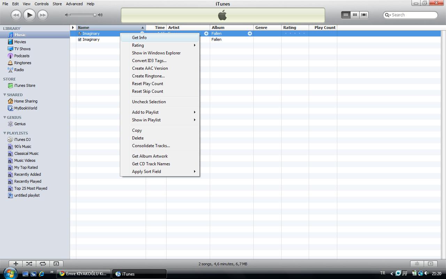This screenshot has width=446, height=279.
Task: Collapse the SHARED sidebar section
Action: click(5, 95)
